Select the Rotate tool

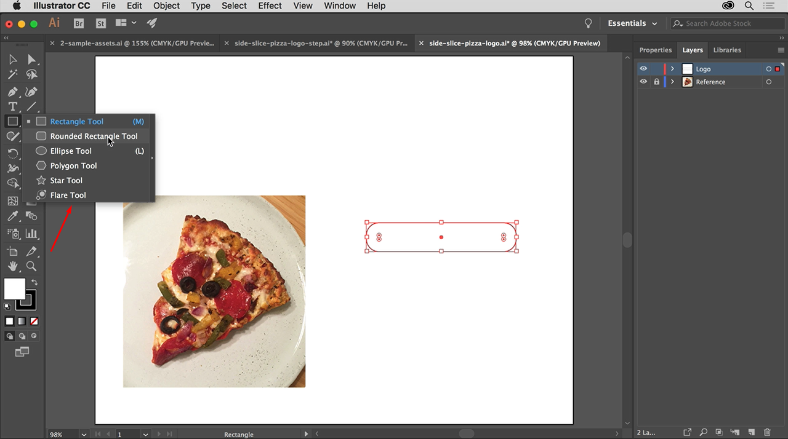[x=12, y=153]
